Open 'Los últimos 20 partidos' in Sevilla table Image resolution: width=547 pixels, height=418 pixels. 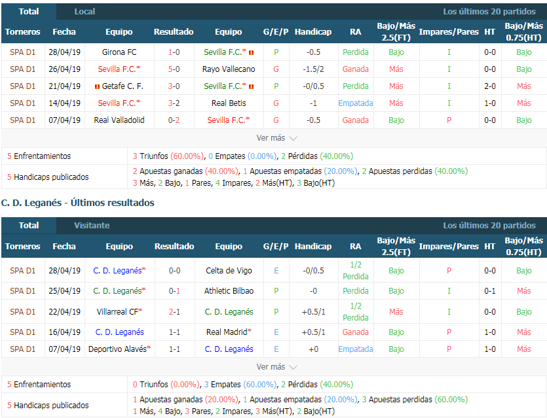[x=489, y=12]
